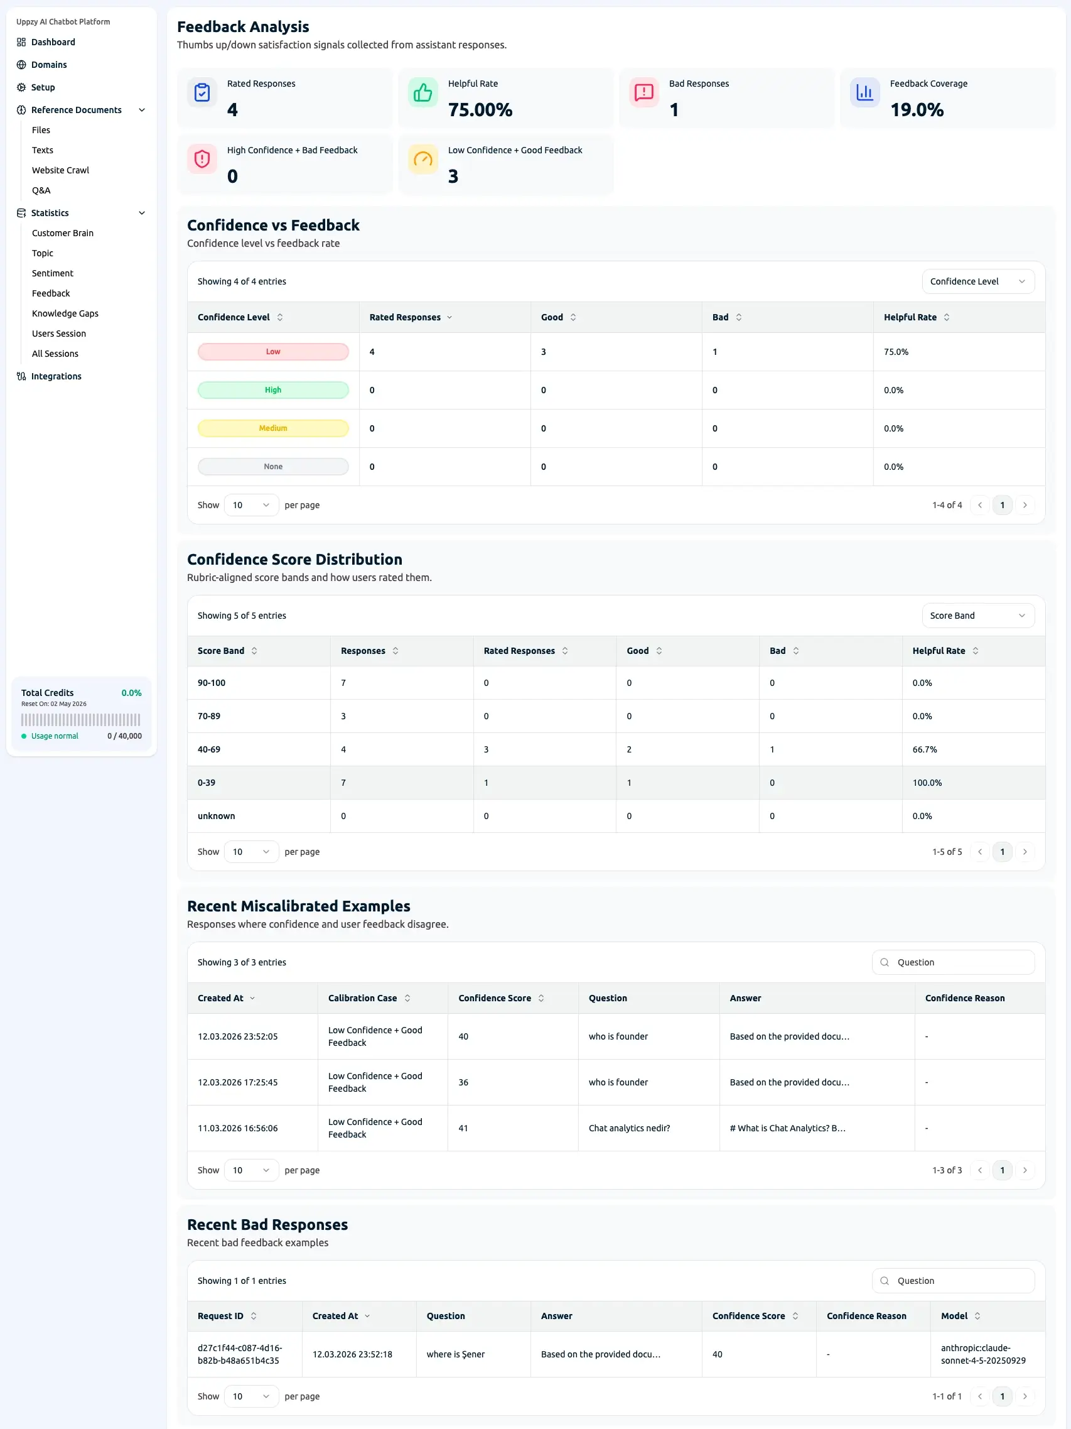Image resolution: width=1071 pixels, height=1429 pixels.
Task: Open the Score Band filter dropdown
Action: [977, 616]
